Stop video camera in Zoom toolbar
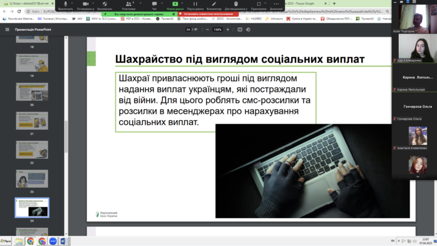 [x=85, y=5]
